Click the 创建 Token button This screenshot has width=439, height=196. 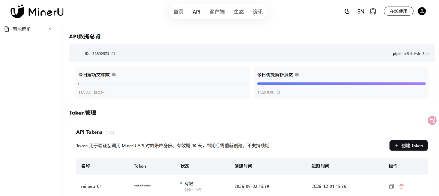coord(409,146)
